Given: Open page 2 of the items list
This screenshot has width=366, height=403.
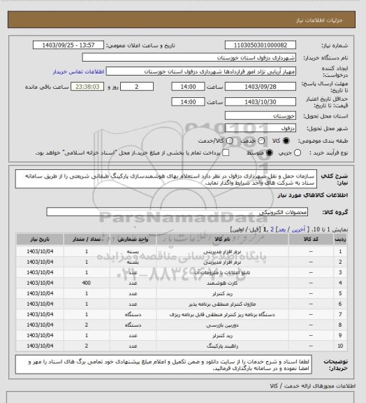Looking at the screenshot, I should [x=272, y=229].
